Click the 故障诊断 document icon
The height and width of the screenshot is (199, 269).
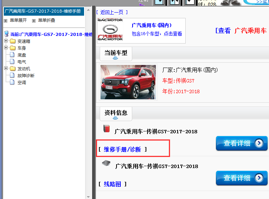click(12, 75)
